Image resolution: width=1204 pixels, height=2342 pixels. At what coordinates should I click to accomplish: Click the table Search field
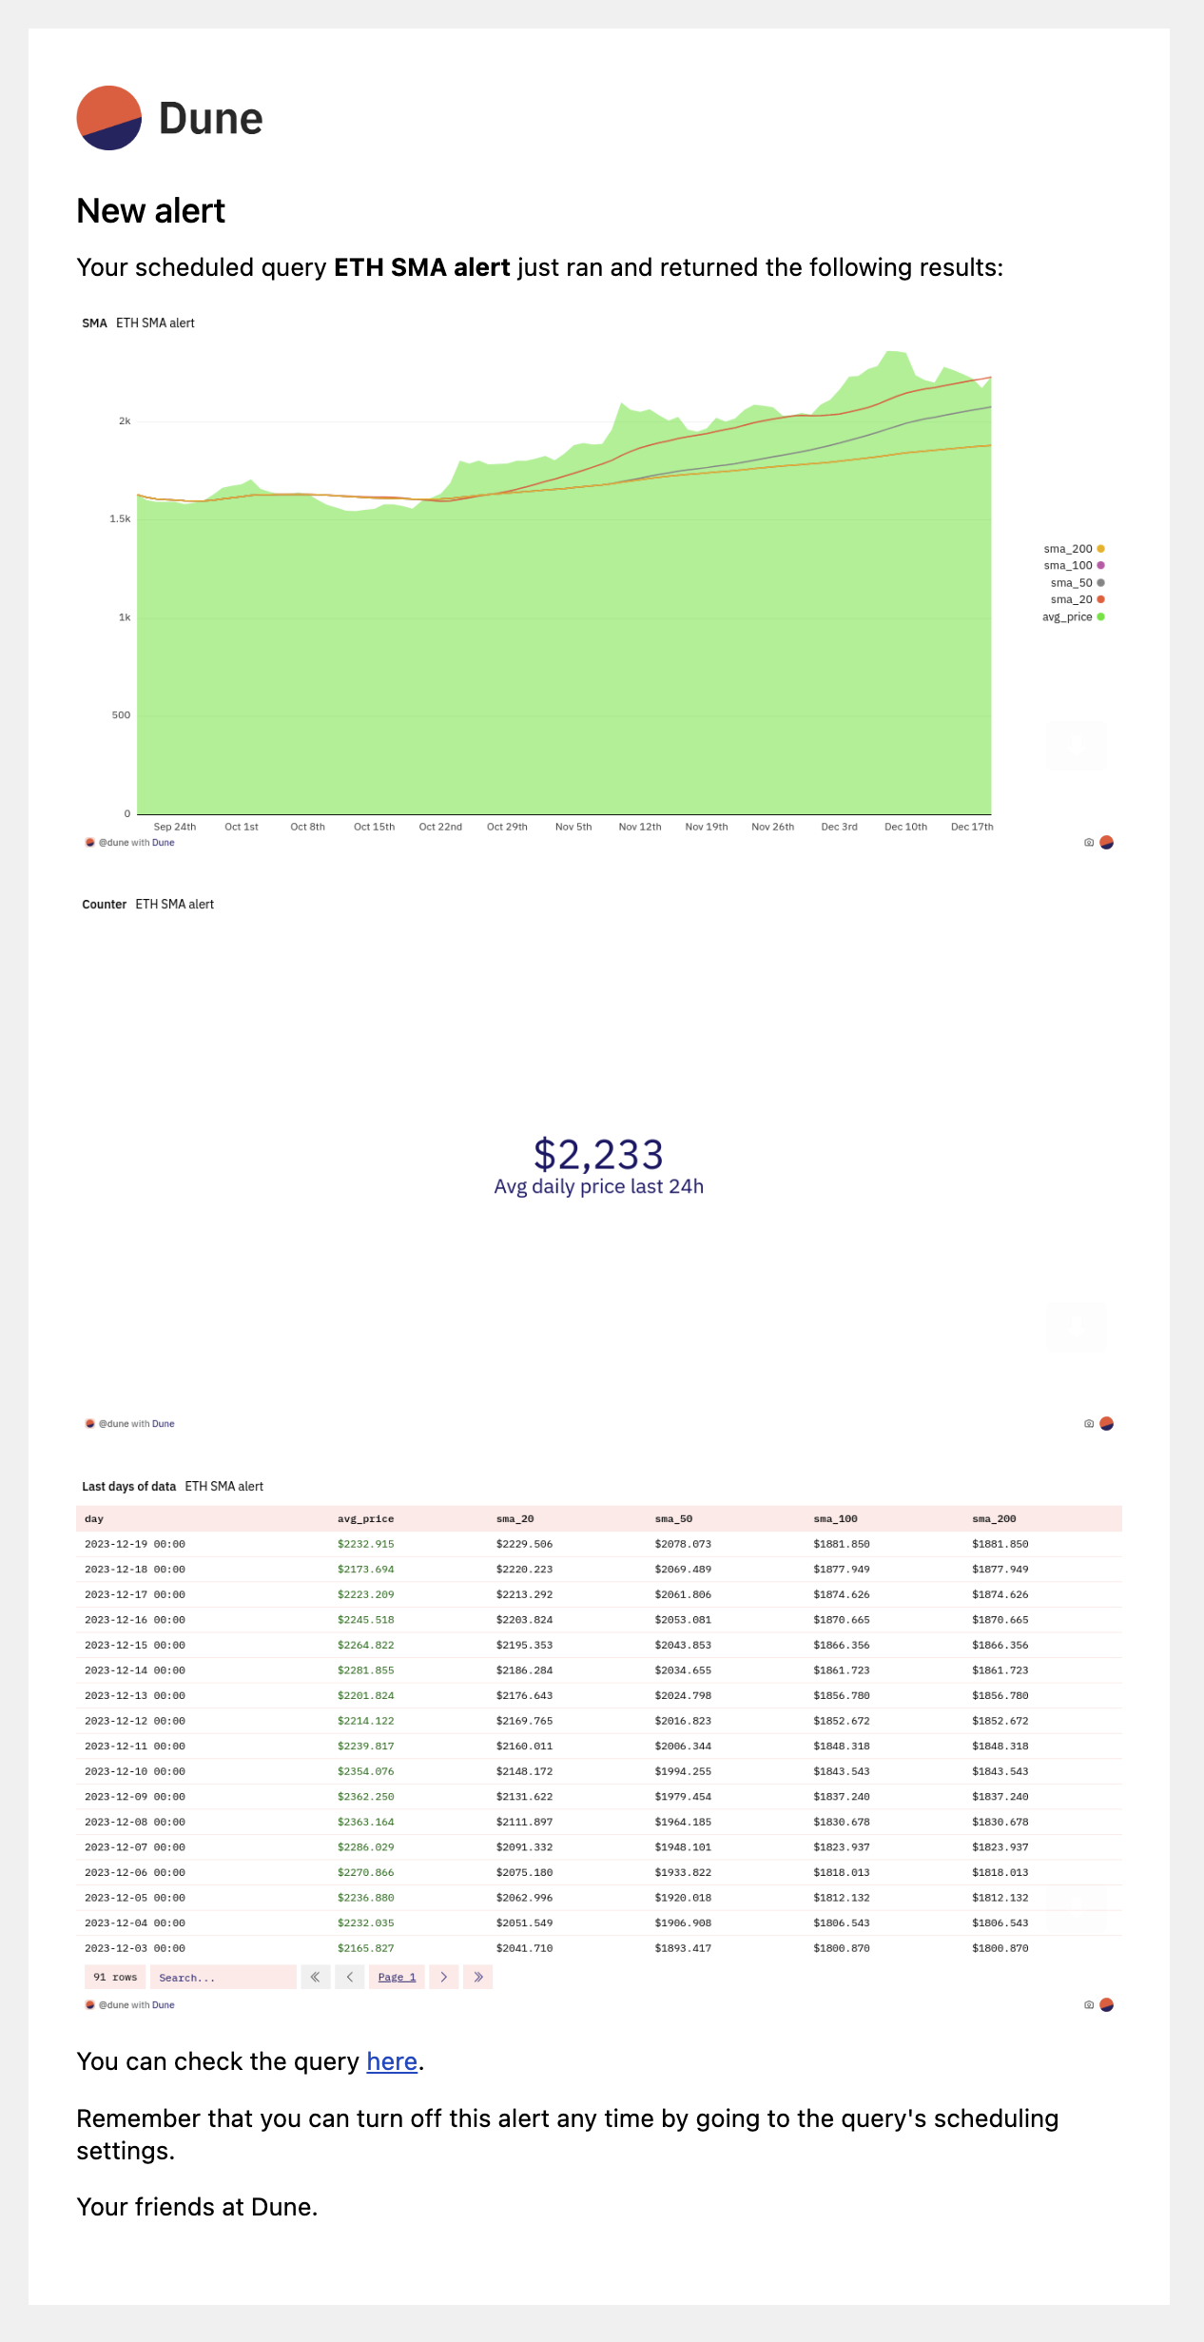tap(223, 1977)
